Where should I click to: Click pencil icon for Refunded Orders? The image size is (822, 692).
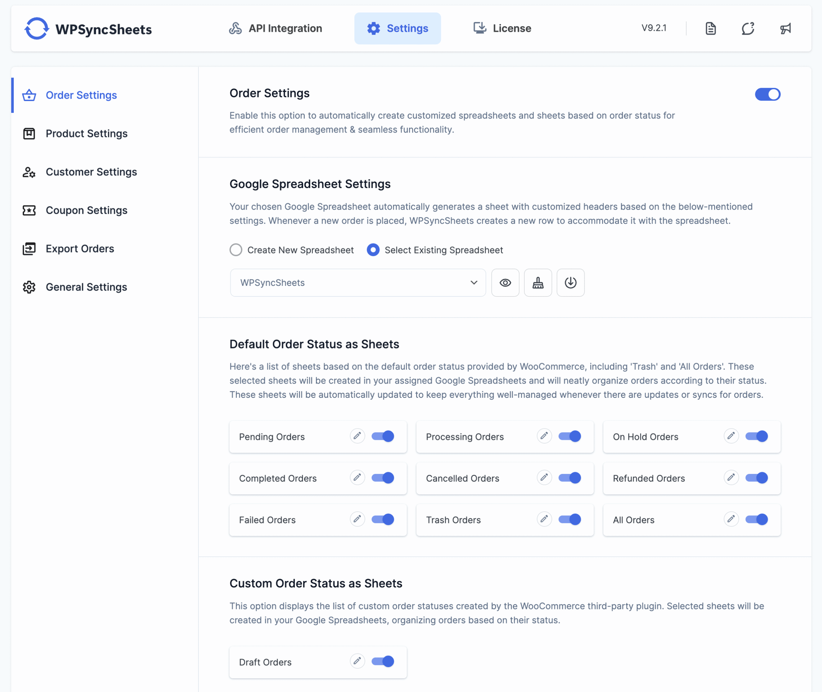tap(731, 478)
